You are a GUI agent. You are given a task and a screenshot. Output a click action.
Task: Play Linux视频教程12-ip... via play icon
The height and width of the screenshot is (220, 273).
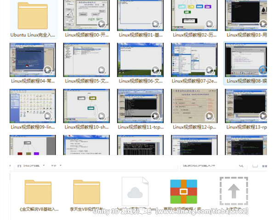tap(209, 116)
